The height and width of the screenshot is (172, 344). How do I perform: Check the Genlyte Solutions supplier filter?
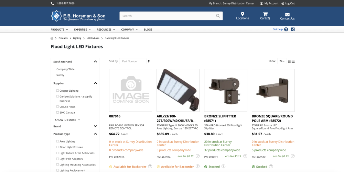click(57, 96)
